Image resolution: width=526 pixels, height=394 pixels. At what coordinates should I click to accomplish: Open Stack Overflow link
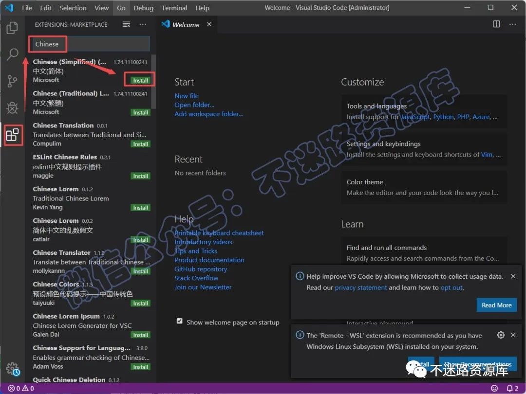point(196,278)
